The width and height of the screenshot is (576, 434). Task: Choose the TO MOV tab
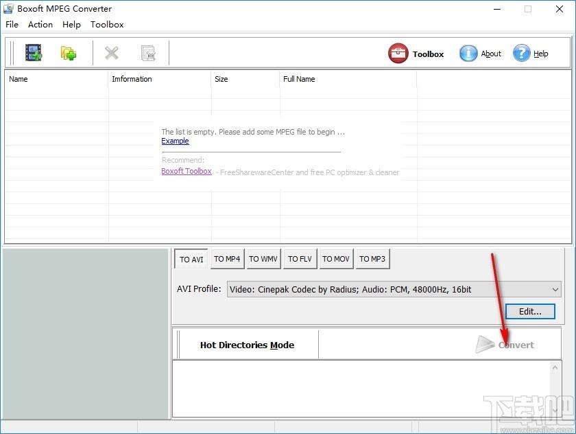336,259
